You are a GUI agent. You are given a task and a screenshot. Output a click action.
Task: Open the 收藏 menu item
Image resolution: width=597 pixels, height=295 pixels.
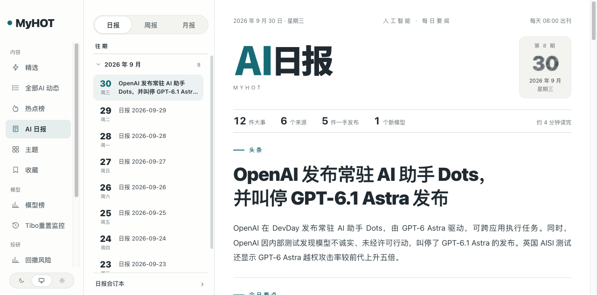click(38, 170)
